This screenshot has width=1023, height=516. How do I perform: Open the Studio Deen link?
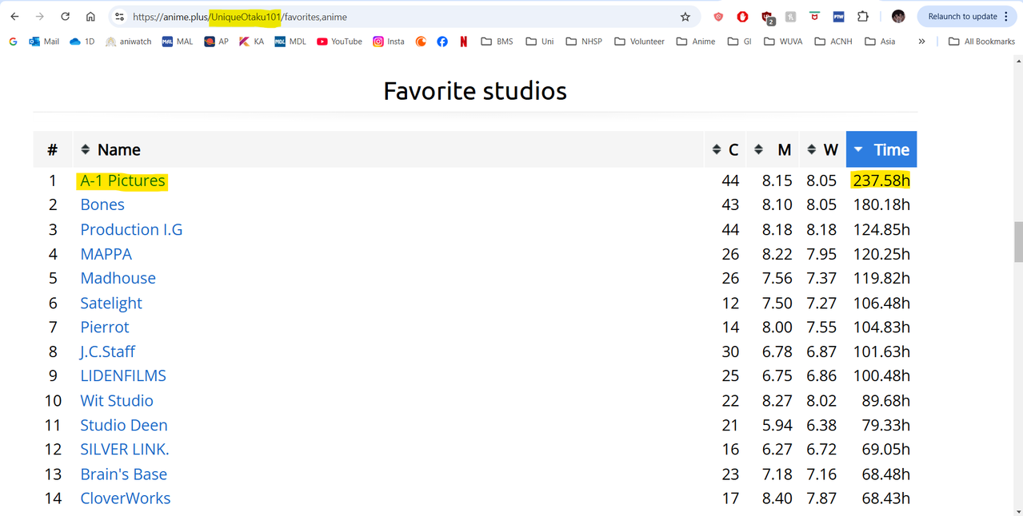124,425
